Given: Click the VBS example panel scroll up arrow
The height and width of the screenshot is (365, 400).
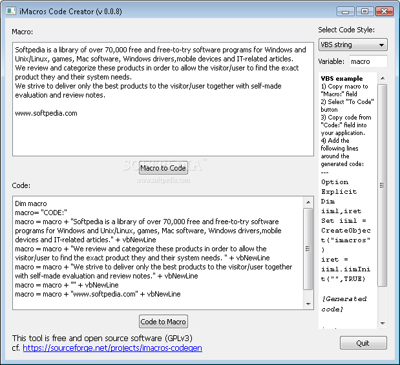Looking at the screenshot, I should pos(383,78).
